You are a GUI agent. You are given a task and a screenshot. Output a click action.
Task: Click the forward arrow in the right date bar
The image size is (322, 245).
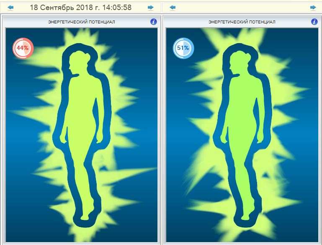tap(313, 8)
